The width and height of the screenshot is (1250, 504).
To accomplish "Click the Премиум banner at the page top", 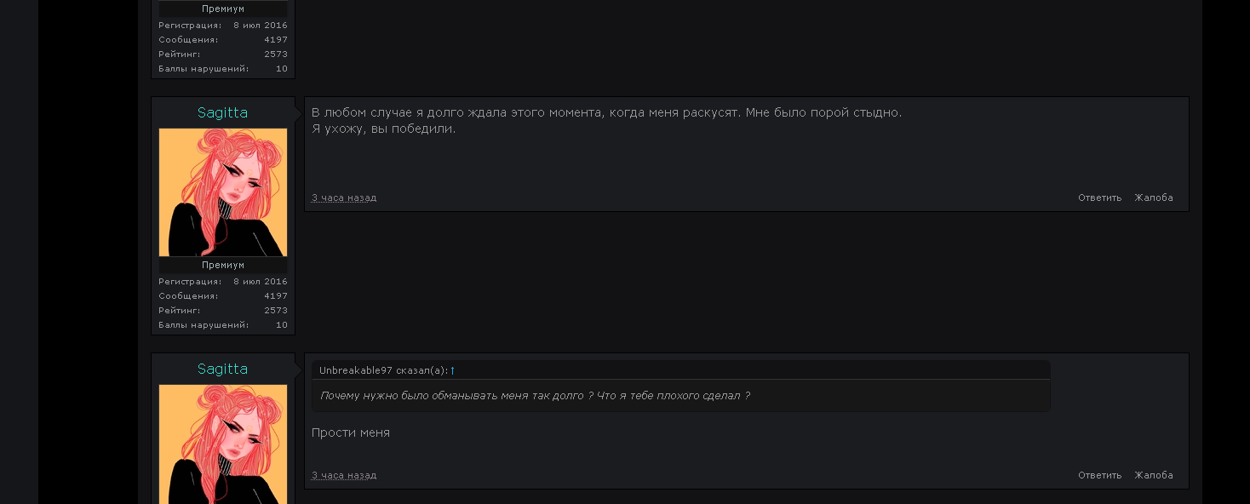I will pyautogui.click(x=223, y=9).
